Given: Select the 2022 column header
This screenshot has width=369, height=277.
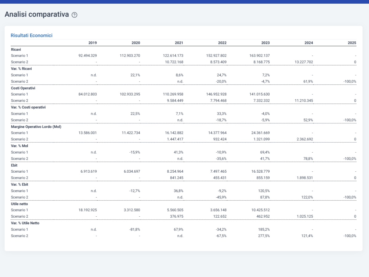Looking at the screenshot, I should click(222, 43).
